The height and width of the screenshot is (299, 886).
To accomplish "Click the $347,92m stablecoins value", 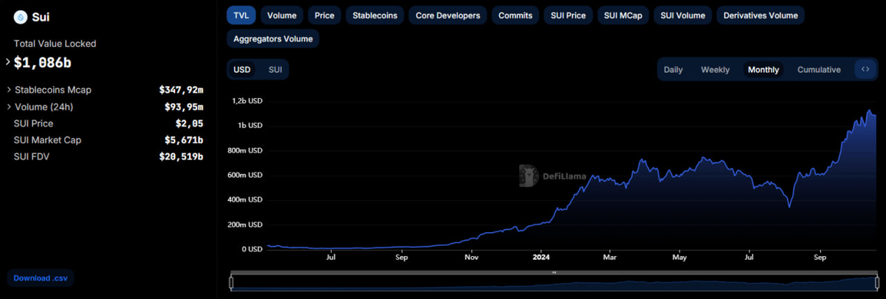I will (181, 90).
